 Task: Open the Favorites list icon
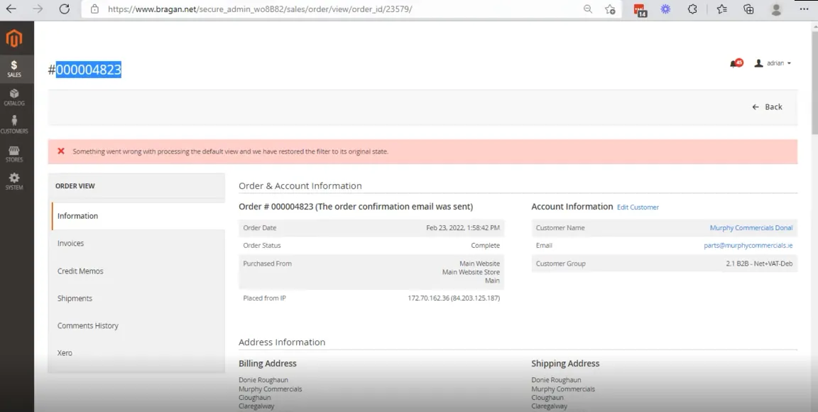721,9
